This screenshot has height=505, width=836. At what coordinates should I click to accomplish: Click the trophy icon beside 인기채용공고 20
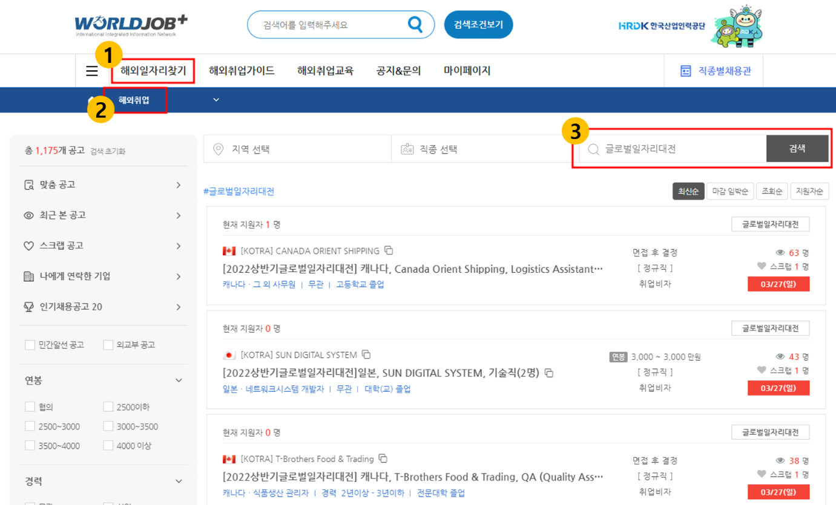[x=28, y=307]
